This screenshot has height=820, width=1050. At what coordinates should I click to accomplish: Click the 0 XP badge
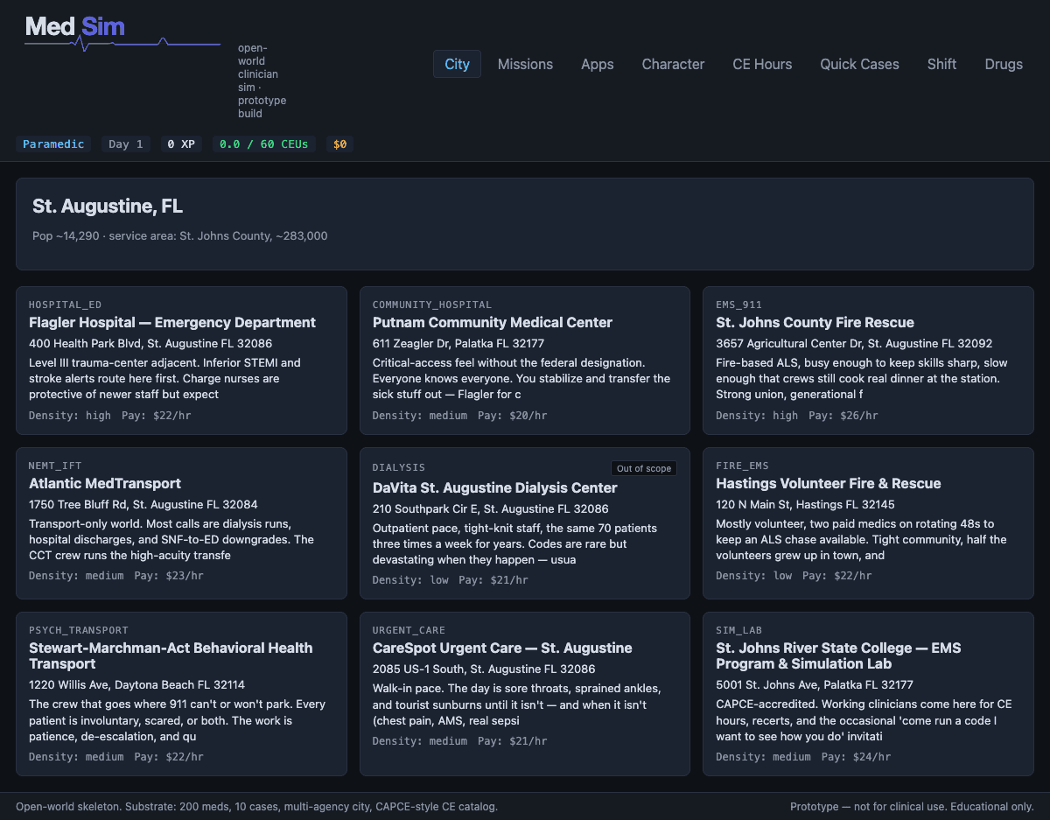pos(181,144)
